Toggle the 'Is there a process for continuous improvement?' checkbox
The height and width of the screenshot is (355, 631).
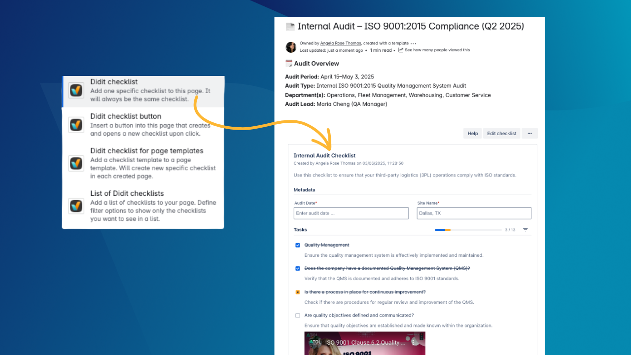[x=297, y=292]
